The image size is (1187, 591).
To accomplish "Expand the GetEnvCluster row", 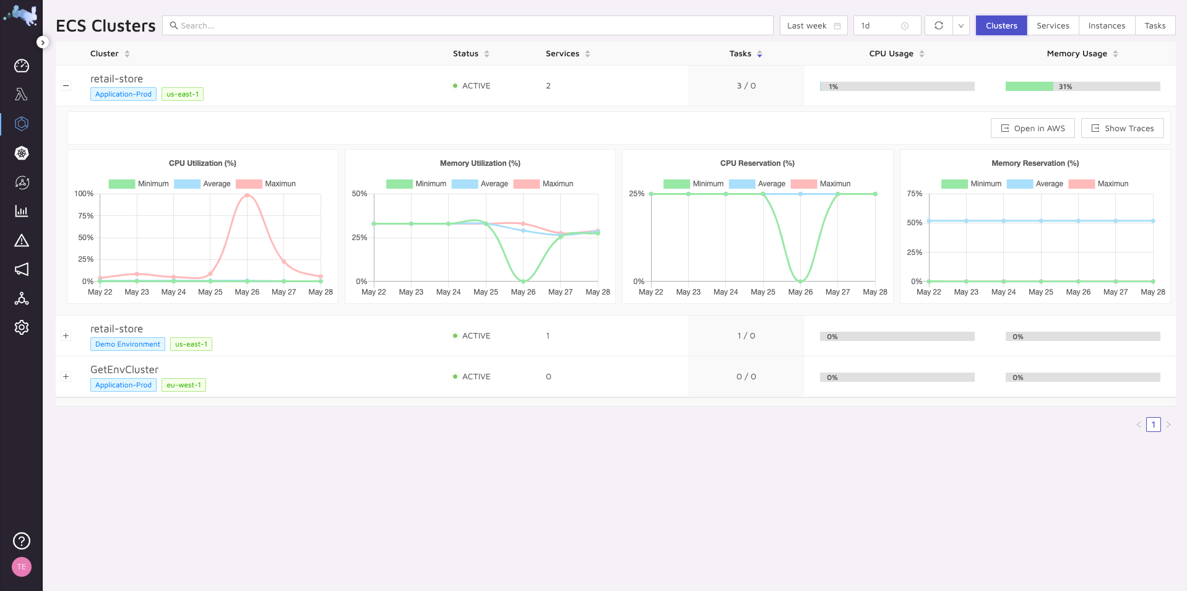I will (x=66, y=376).
